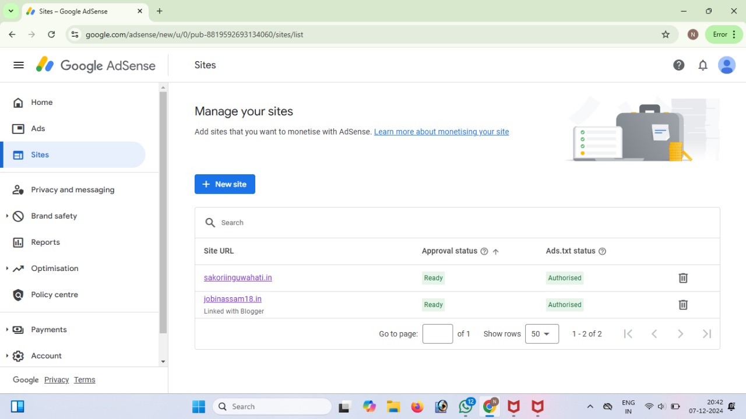
Task: Open the taskbar clock showing 20:42
Action: coord(706,407)
